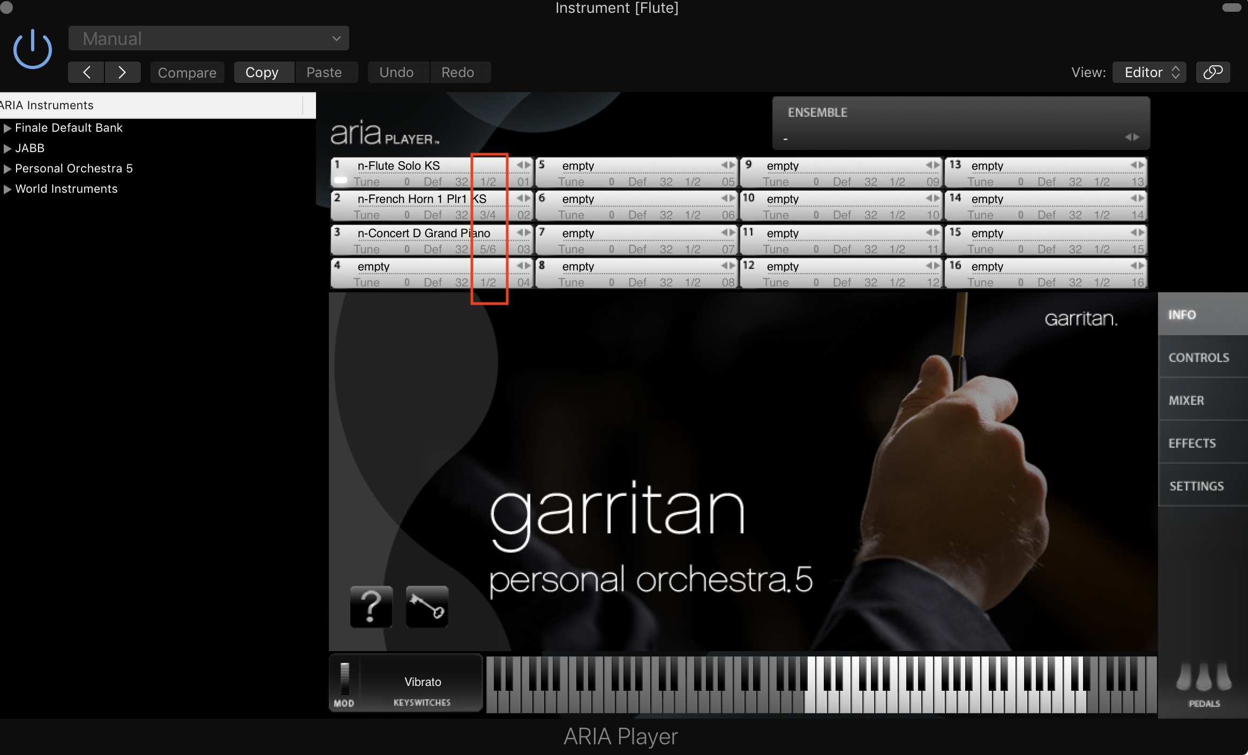
Task: Click the middle pedal
Action: (x=1204, y=677)
